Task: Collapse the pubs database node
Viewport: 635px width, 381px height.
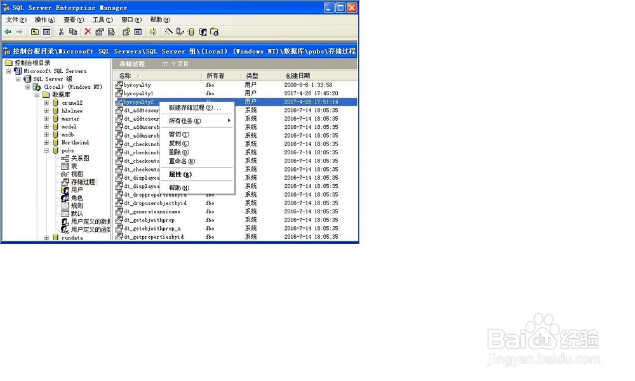Action: click(46, 150)
